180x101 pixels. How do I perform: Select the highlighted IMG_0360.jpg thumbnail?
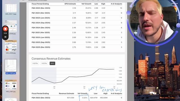point(11,65)
